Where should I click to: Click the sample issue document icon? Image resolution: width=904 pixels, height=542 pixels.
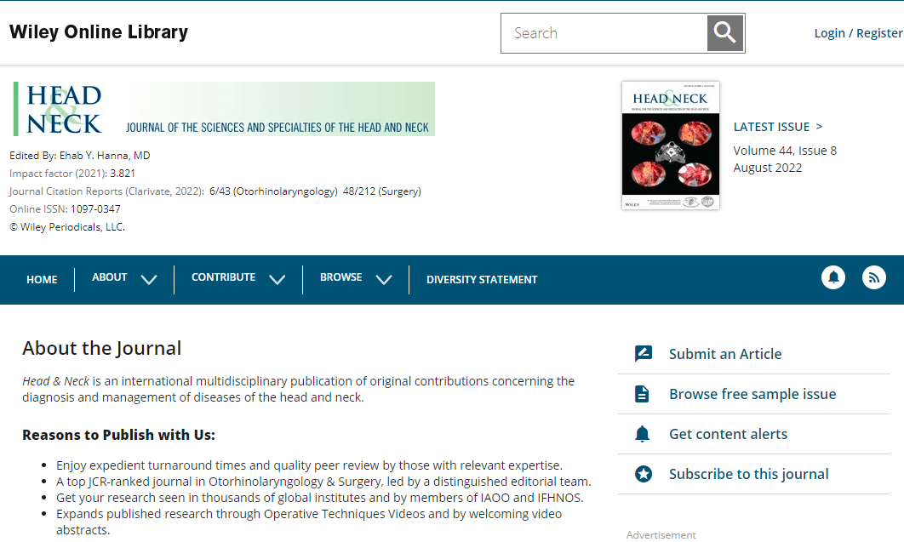(x=643, y=394)
